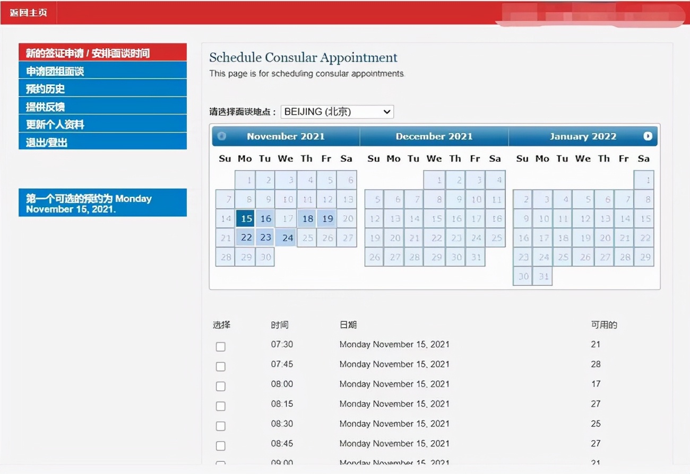Select November 23 on the calendar

[x=265, y=238]
